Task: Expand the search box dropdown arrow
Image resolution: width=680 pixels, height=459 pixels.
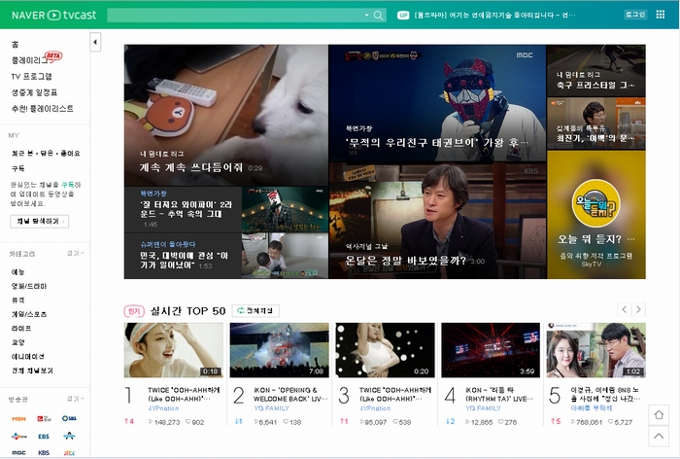Action: [x=366, y=16]
